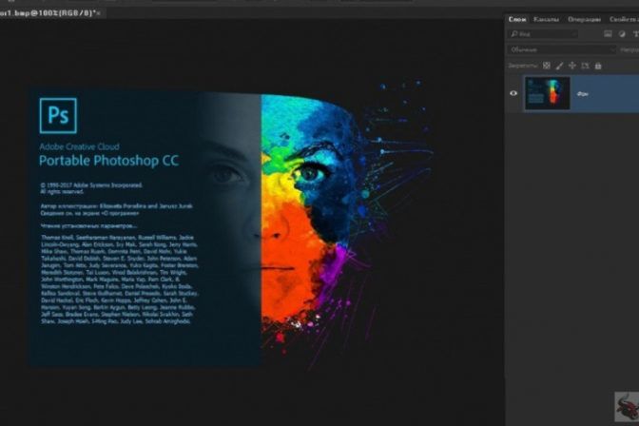Lock all padlock icon

click(x=598, y=66)
